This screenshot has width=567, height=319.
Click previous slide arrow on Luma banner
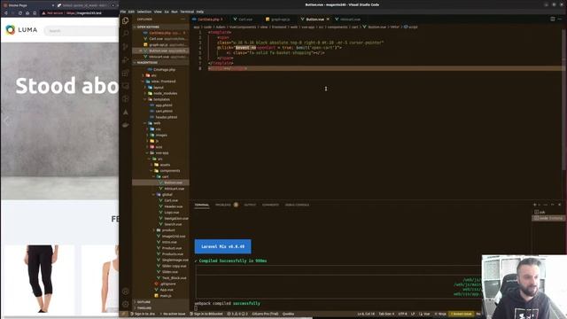[6, 121]
